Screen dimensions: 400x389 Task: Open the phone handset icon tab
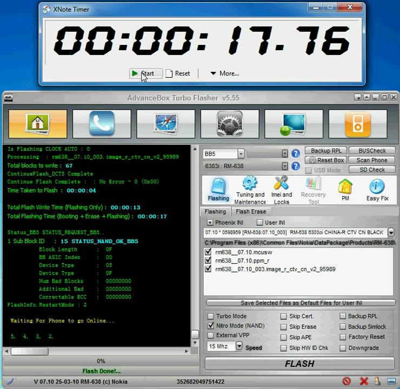pos(102,124)
